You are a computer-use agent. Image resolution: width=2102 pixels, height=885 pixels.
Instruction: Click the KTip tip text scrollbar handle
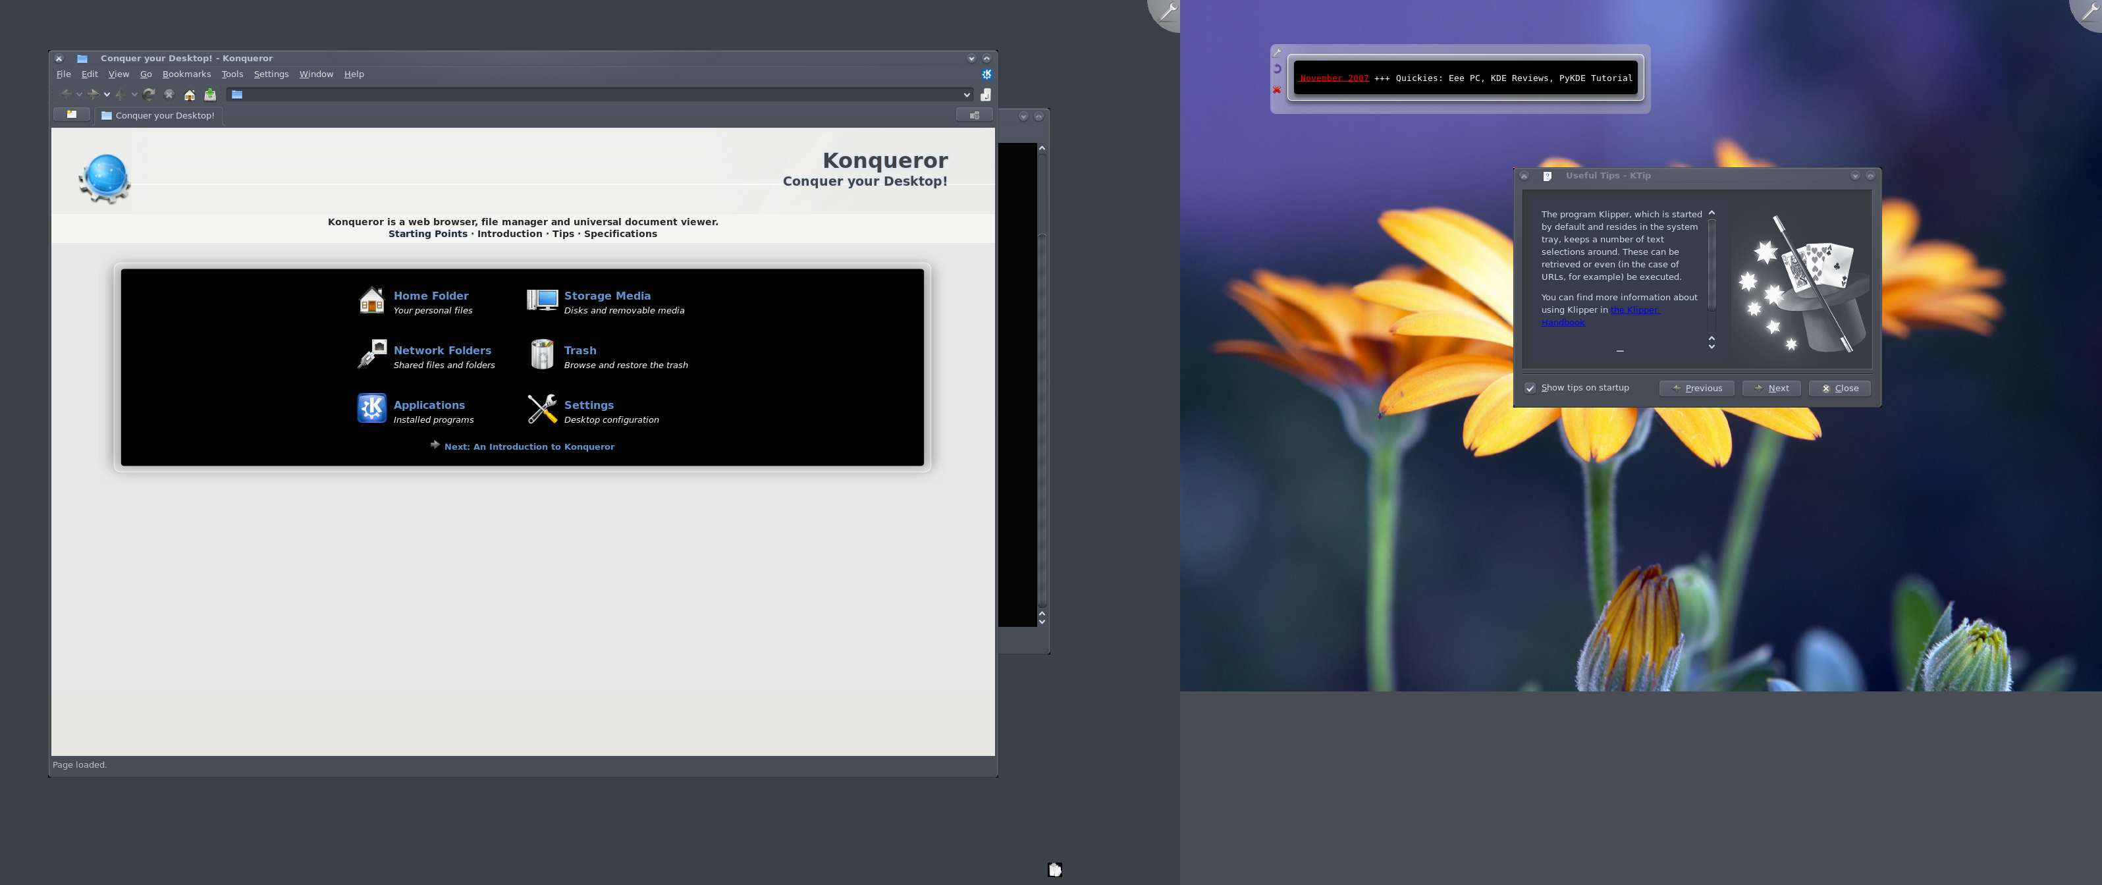pos(1711,265)
